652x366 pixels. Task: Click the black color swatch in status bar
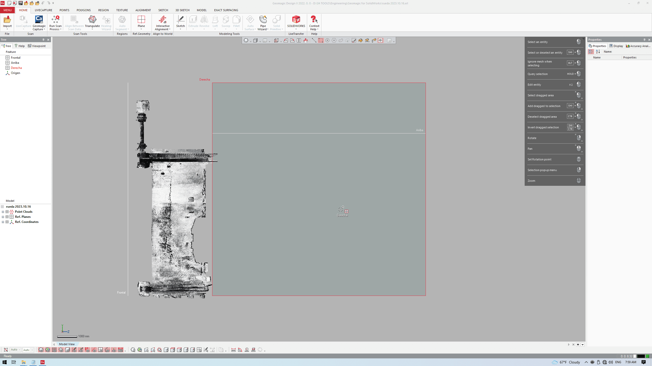pyautogui.click(x=641, y=356)
